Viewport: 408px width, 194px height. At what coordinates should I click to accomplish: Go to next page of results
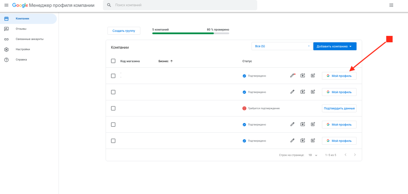(355, 155)
